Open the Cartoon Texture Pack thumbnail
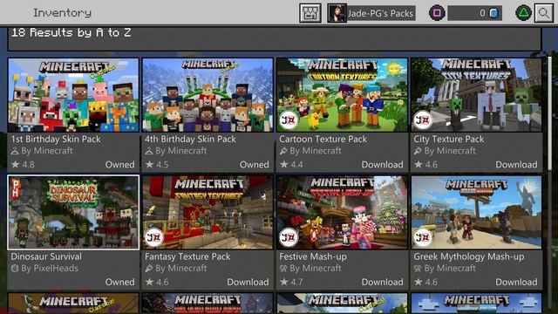Screen dimensions: 558x314 (342, 95)
